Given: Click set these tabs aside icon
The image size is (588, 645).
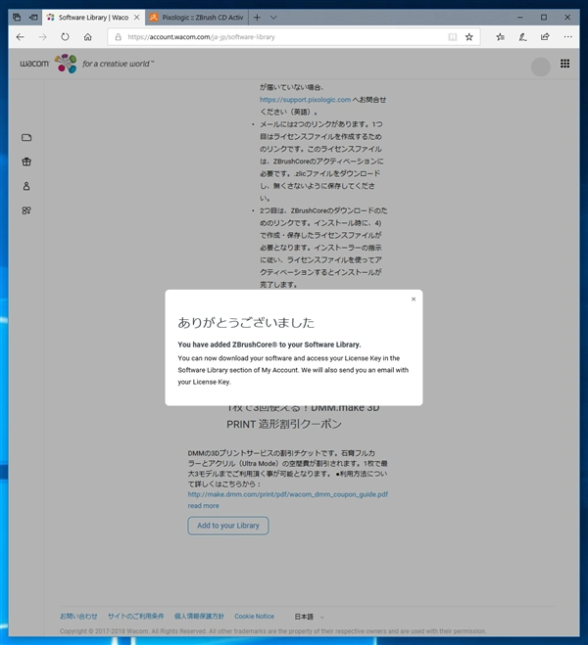Looking at the screenshot, I should point(33,18).
